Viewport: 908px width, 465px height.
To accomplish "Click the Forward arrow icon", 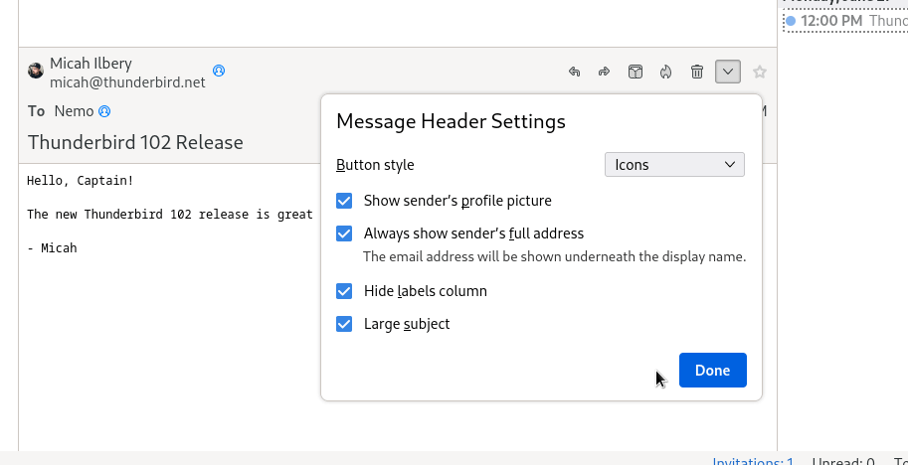I will [604, 72].
